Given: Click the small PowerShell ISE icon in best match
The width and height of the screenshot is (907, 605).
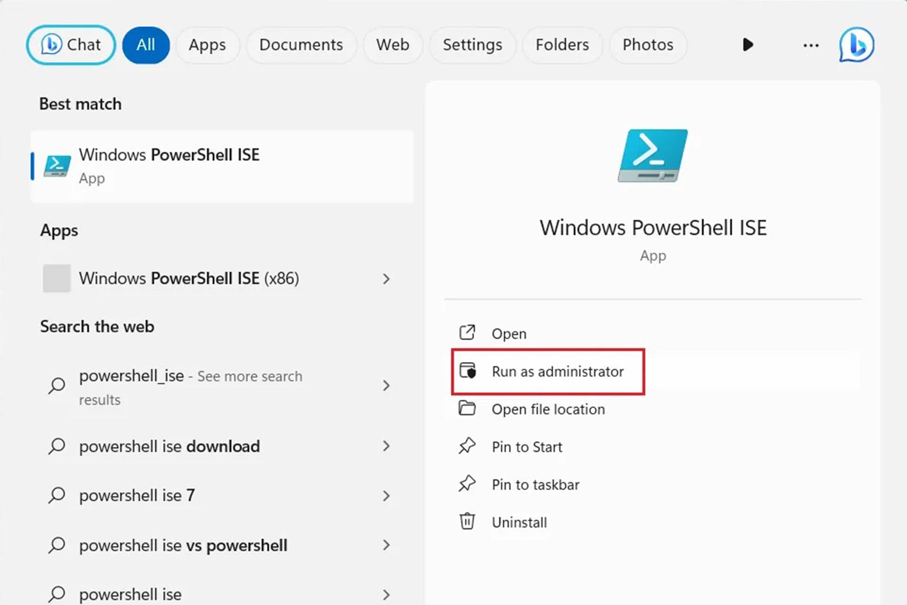Looking at the screenshot, I should click(57, 166).
